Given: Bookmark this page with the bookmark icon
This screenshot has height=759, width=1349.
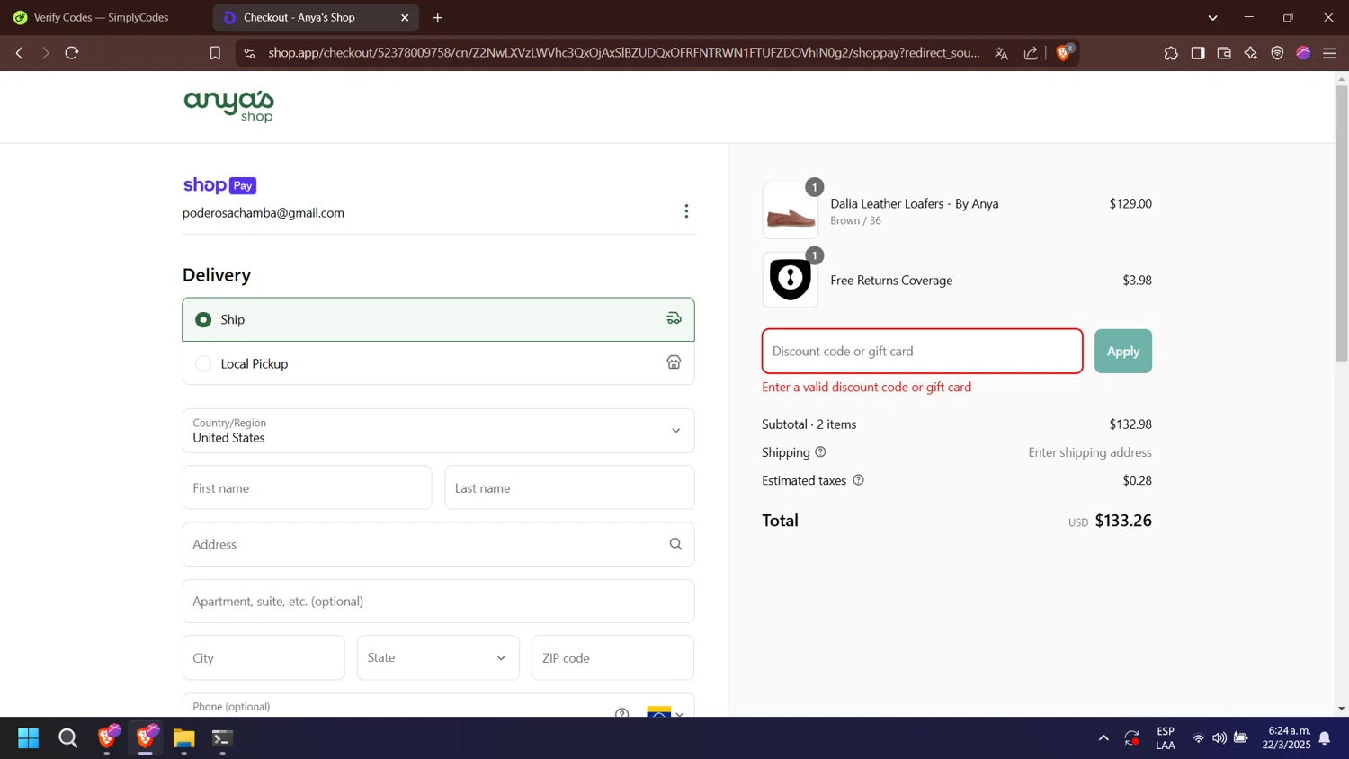Looking at the screenshot, I should coord(215,53).
